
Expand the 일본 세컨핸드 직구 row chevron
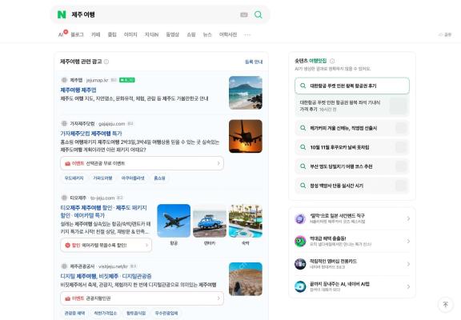(x=408, y=218)
